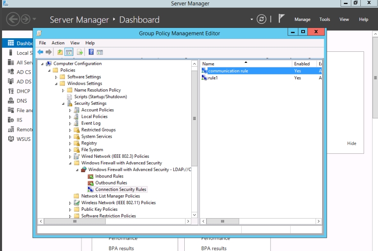Expand the Name Resolution Policy node
Viewport: 378px width, 251px height.
point(63,90)
